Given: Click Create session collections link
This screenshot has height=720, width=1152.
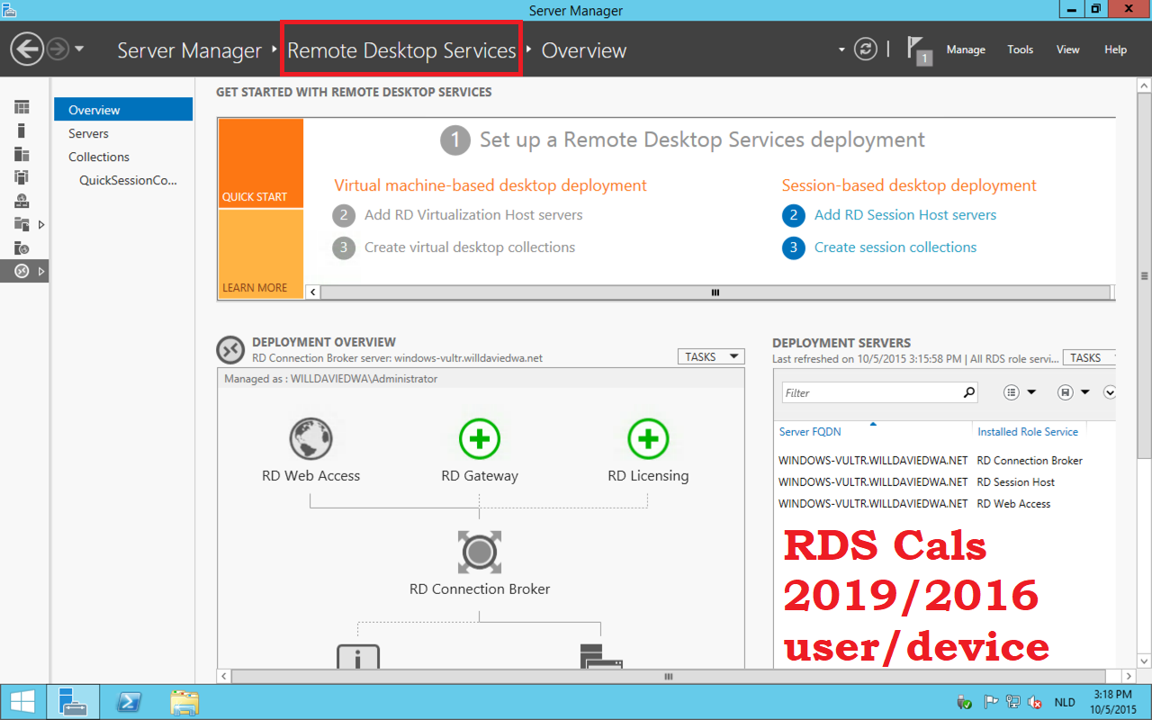Looking at the screenshot, I should click(x=895, y=247).
